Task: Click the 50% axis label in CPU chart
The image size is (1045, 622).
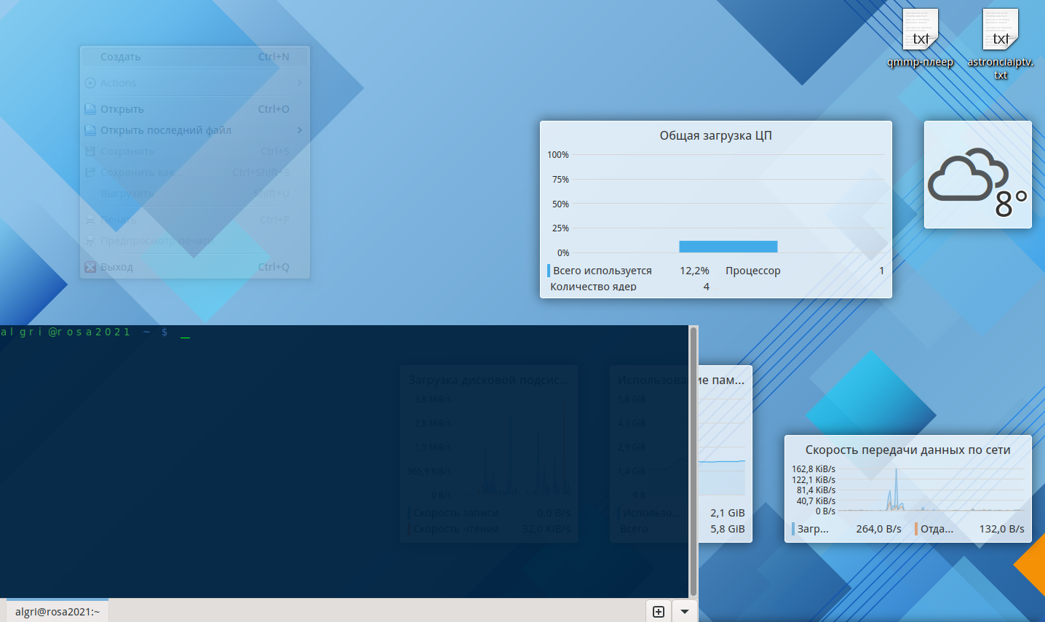Action: (560, 204)
